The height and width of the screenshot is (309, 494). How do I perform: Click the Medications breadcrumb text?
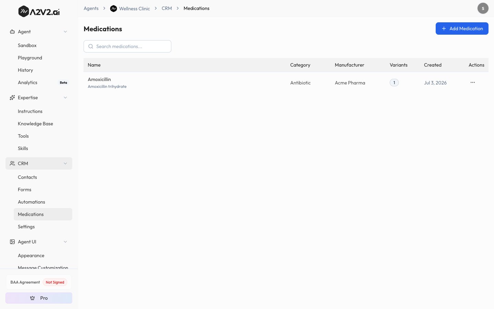(197, 8)
